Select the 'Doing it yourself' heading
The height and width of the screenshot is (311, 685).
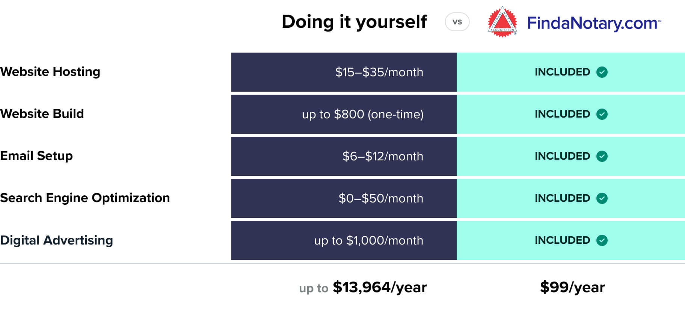click(354, 22)
